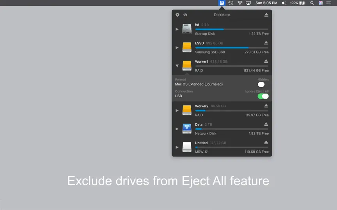337x210 pixels.
Task: Click the date and time Sun 5:05 PM
Action: click(x=266, y=3)
